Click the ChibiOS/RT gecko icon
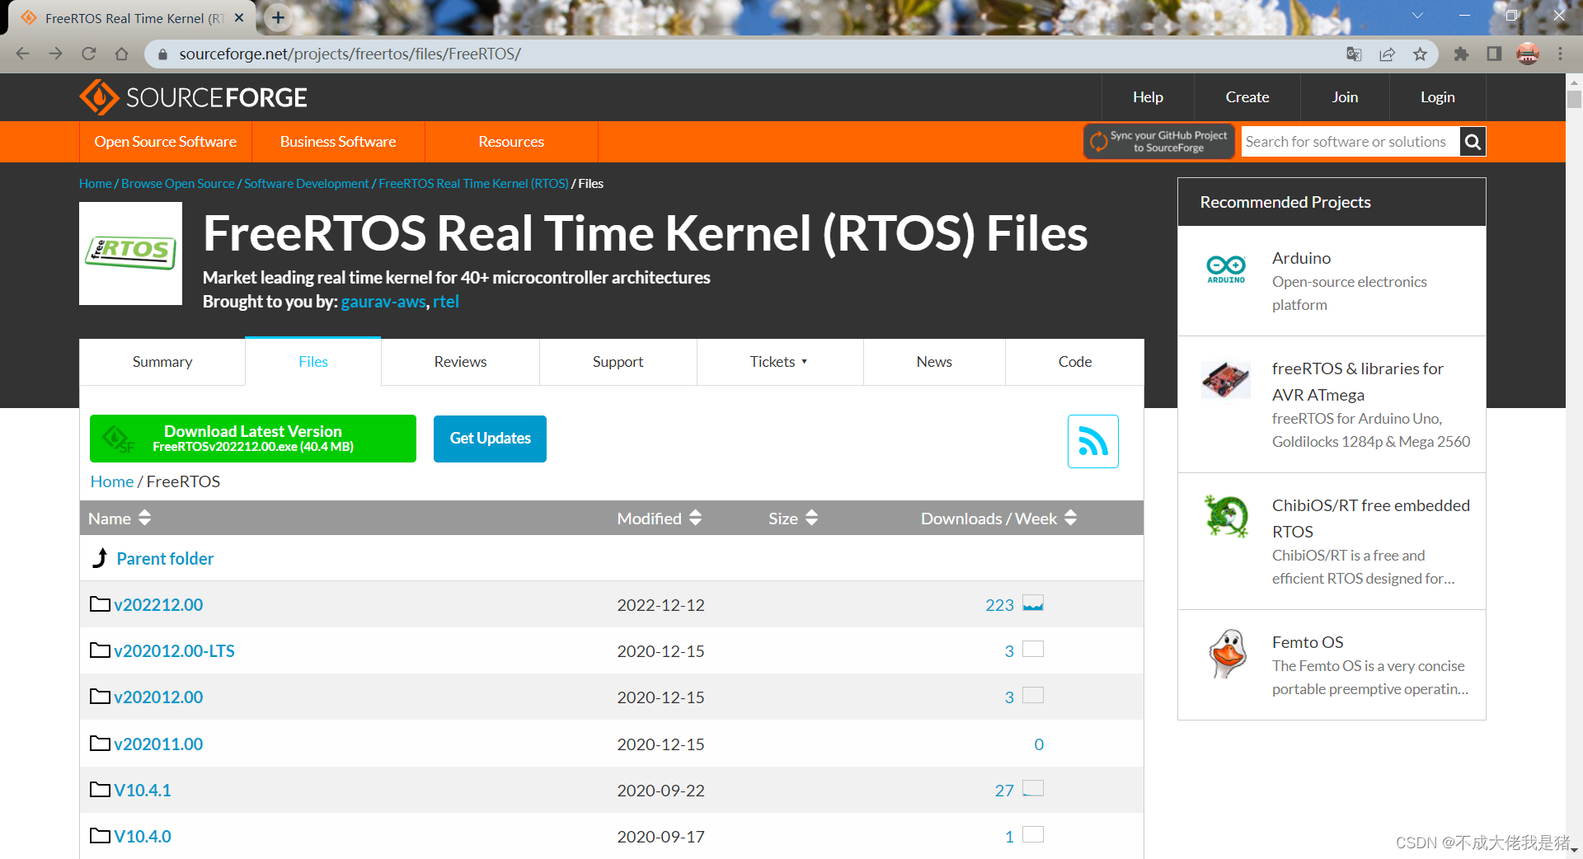The width and height of the screenshot is (1583, 859). pos(1226,516)
